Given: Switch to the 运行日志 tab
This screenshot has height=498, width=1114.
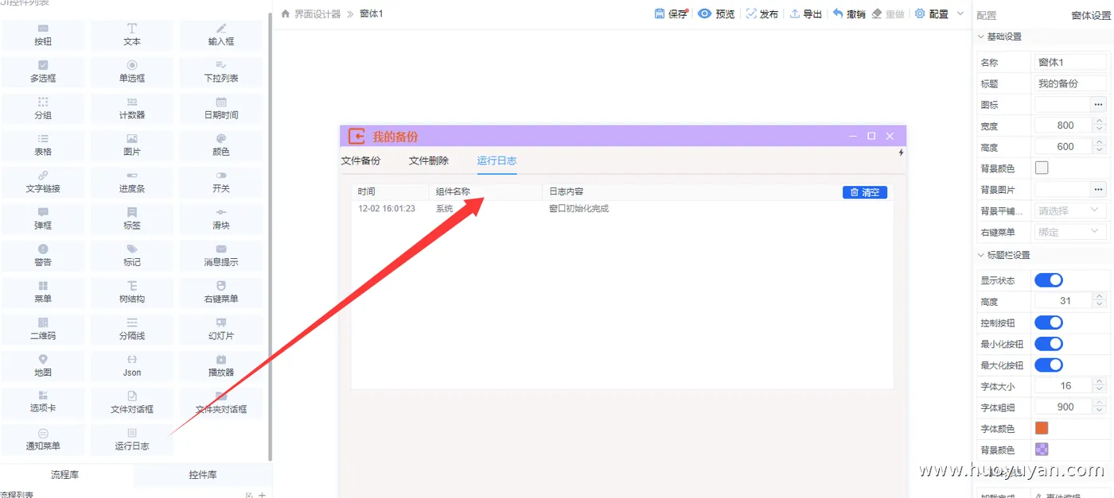Looking at the screenshot, I should [x=497, y=160].
